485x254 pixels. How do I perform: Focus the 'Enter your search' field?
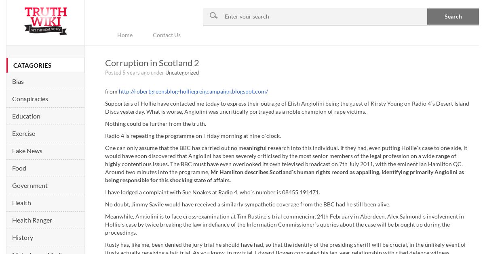315,17
